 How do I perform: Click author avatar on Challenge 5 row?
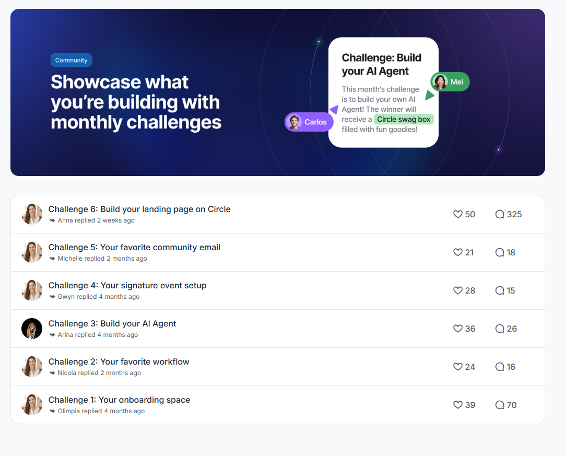32,252
